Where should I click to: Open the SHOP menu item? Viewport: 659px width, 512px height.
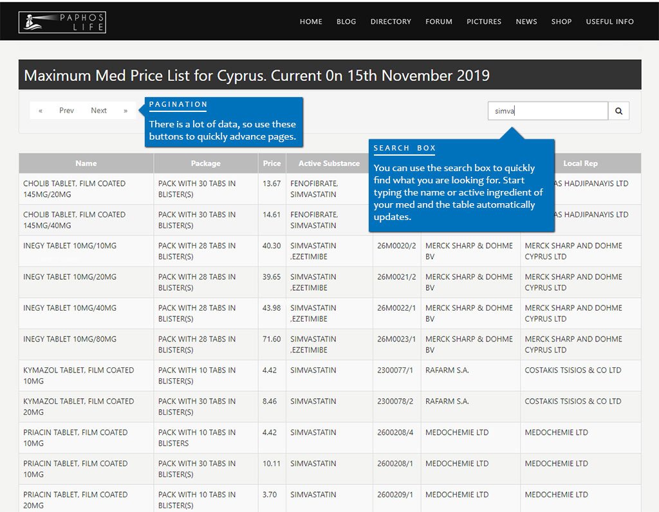[x=561, y=21]
